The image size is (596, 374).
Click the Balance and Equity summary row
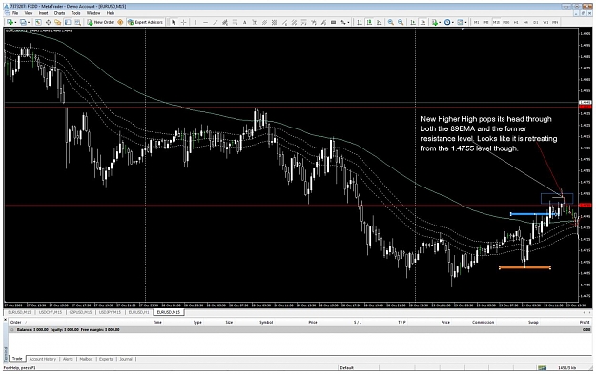click(300, 329)
